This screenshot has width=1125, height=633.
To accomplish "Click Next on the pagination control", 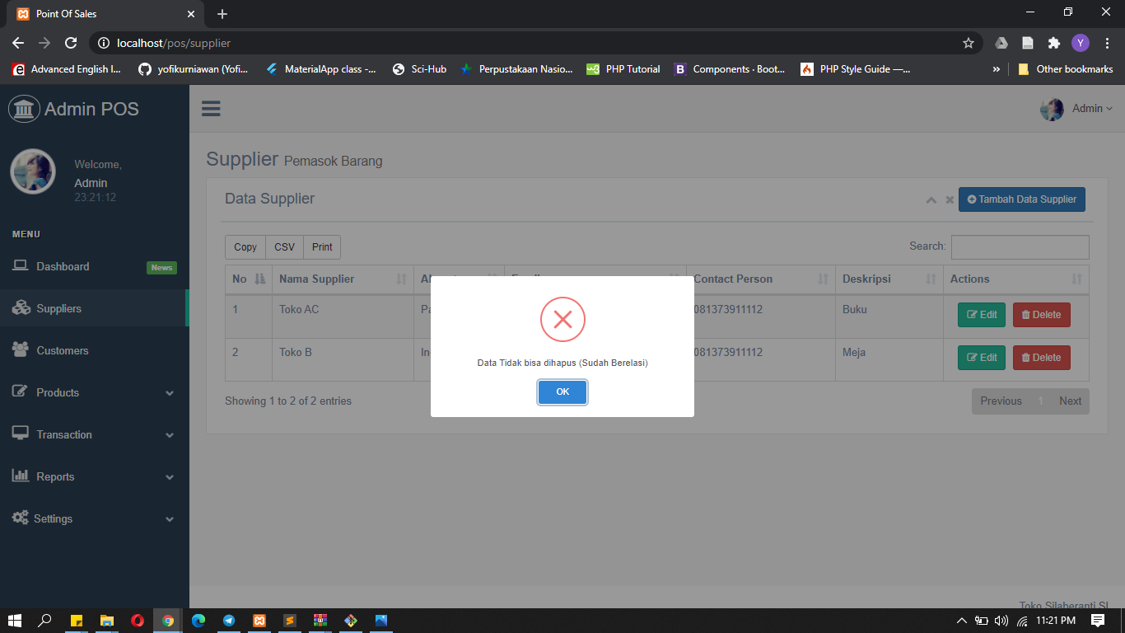I will coord(1070,401).
